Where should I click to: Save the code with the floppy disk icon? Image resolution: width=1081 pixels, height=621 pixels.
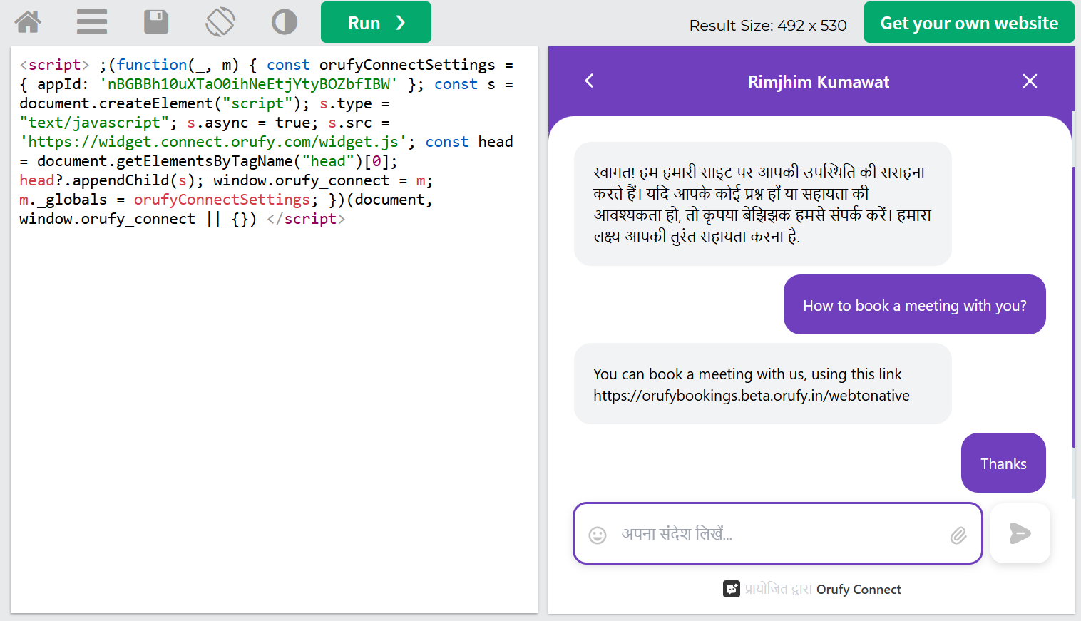pyautogui.click(x=156, y=22)
